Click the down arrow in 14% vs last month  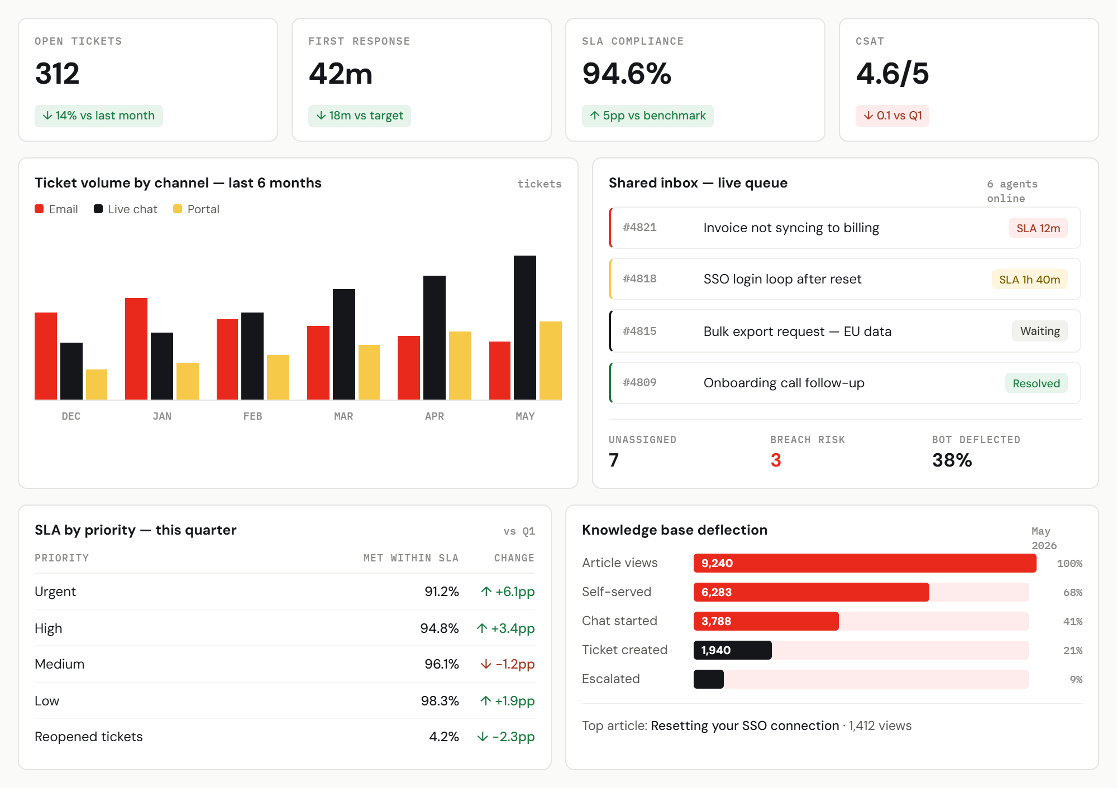(47, 116)
